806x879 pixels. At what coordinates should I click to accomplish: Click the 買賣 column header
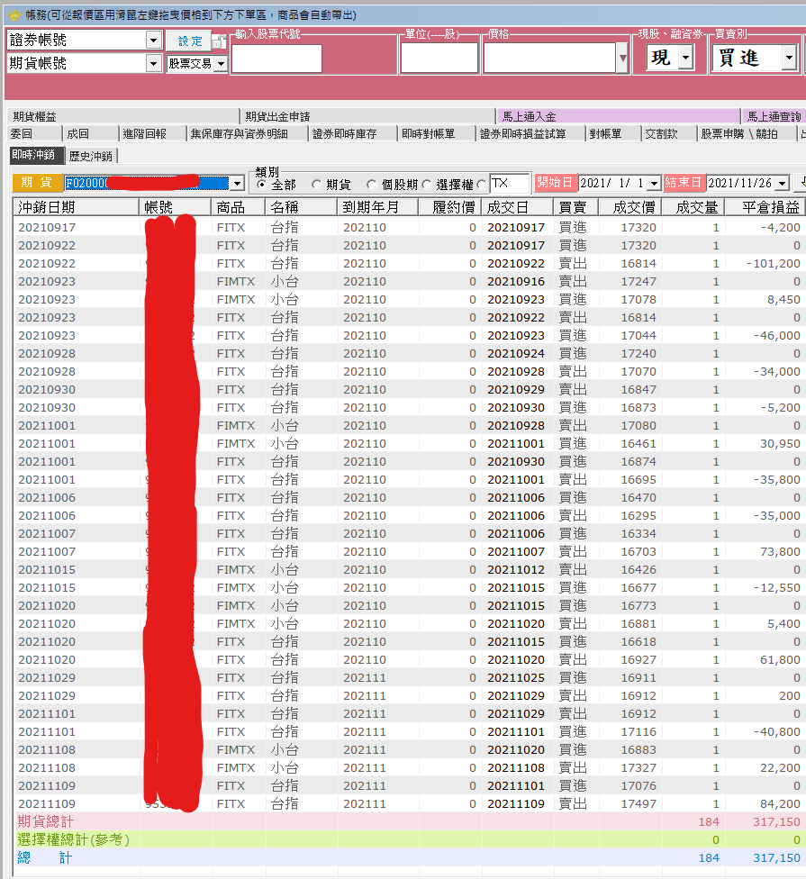point(576,207)
